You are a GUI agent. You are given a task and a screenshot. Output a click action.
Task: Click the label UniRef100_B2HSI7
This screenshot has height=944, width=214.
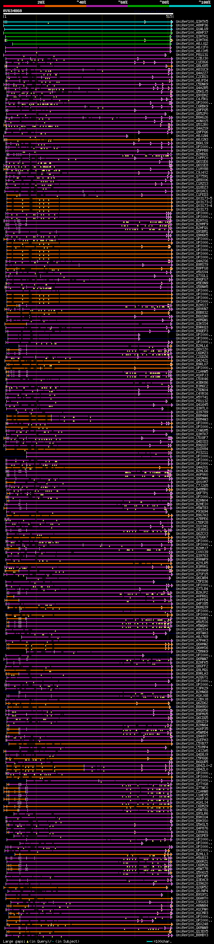coord(192,305)
